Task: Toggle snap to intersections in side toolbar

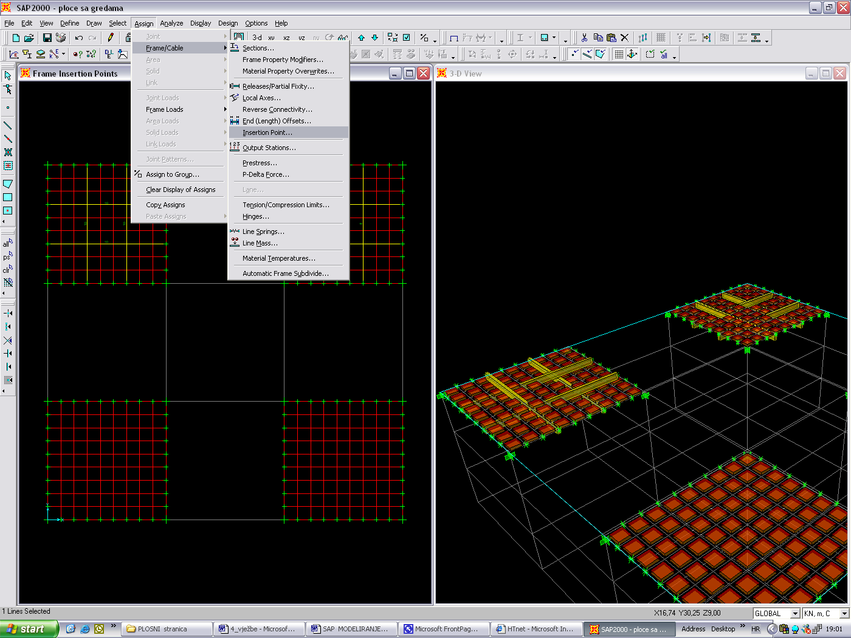Action: (x=8, y=340)
